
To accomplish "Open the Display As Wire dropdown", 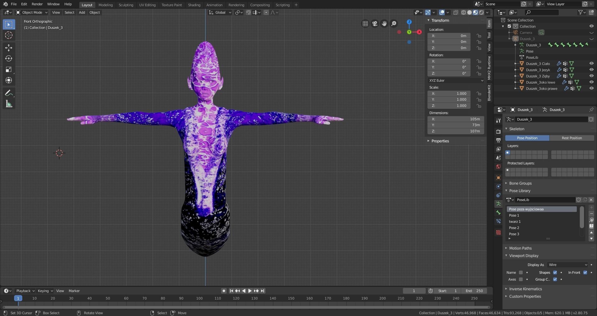I will [x=568, y=265].
